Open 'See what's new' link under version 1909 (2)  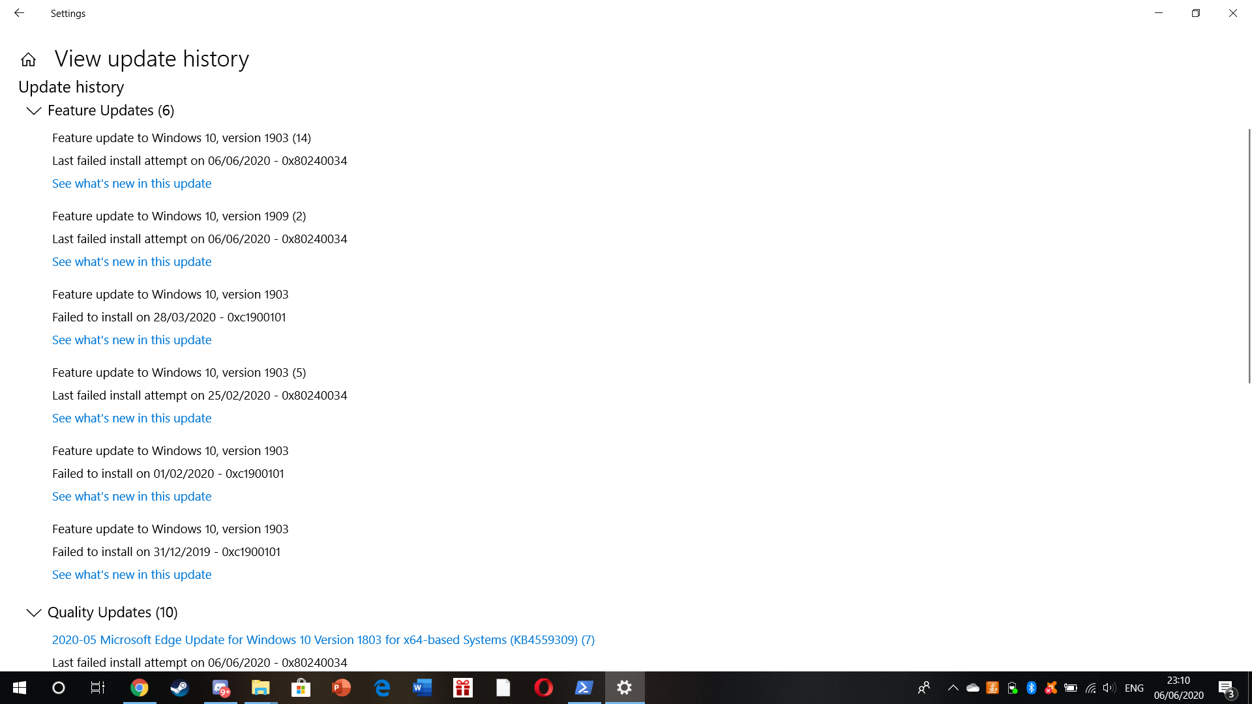pos(132,261)
